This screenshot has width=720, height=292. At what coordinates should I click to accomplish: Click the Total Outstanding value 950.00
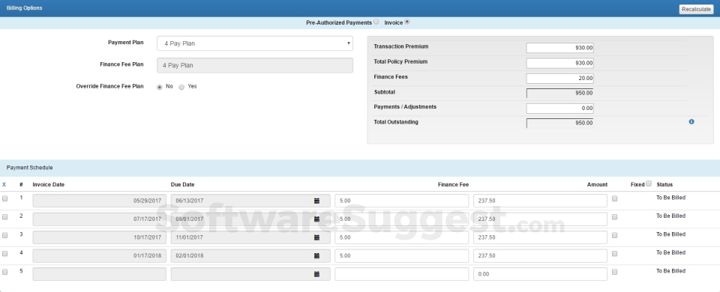click(559, 123)
